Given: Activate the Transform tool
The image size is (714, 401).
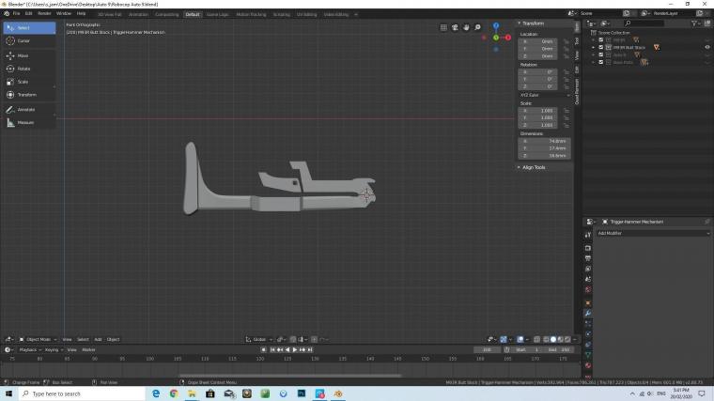Looking at the screenshot, I should click(x=29, y=95).
